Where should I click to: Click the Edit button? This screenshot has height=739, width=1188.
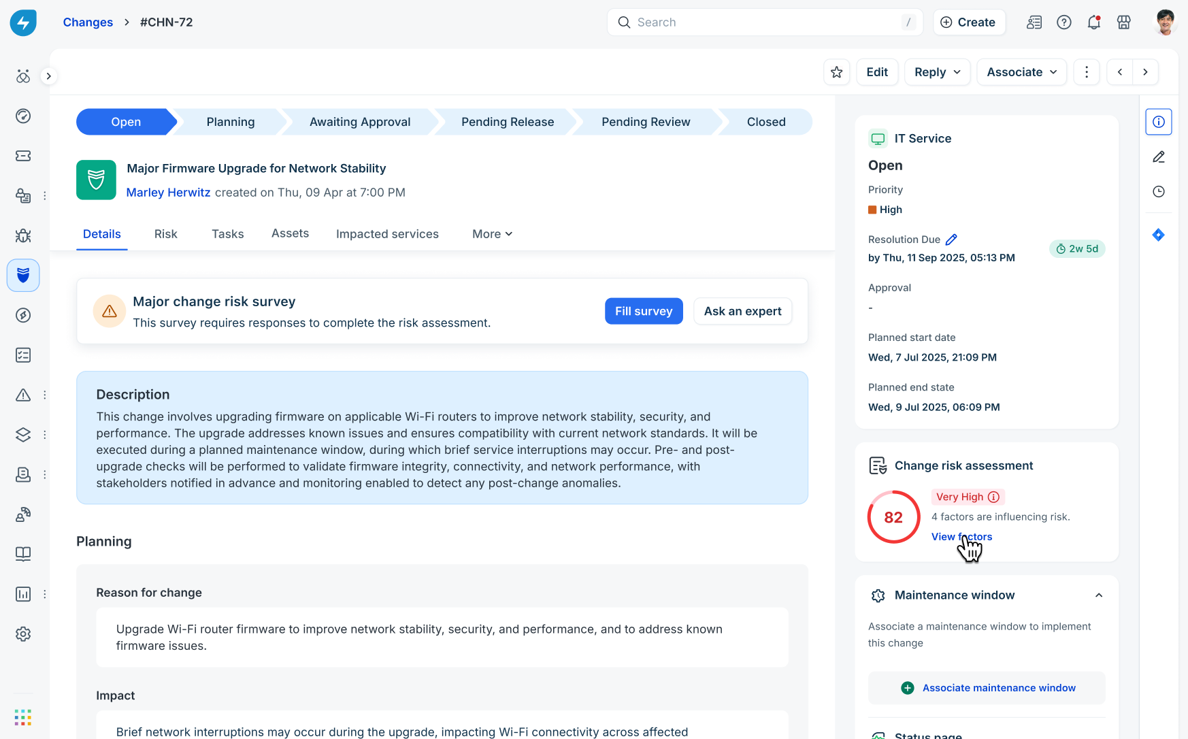tap(877, 72)
